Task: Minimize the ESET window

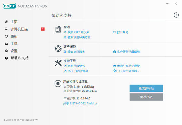Action: click(x=167, y=4)
